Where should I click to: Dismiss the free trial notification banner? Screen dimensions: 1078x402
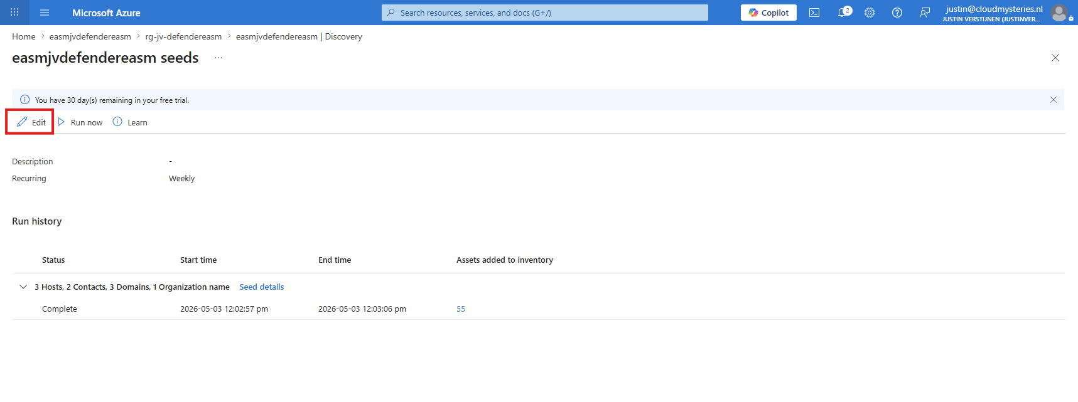(1054, 100)
